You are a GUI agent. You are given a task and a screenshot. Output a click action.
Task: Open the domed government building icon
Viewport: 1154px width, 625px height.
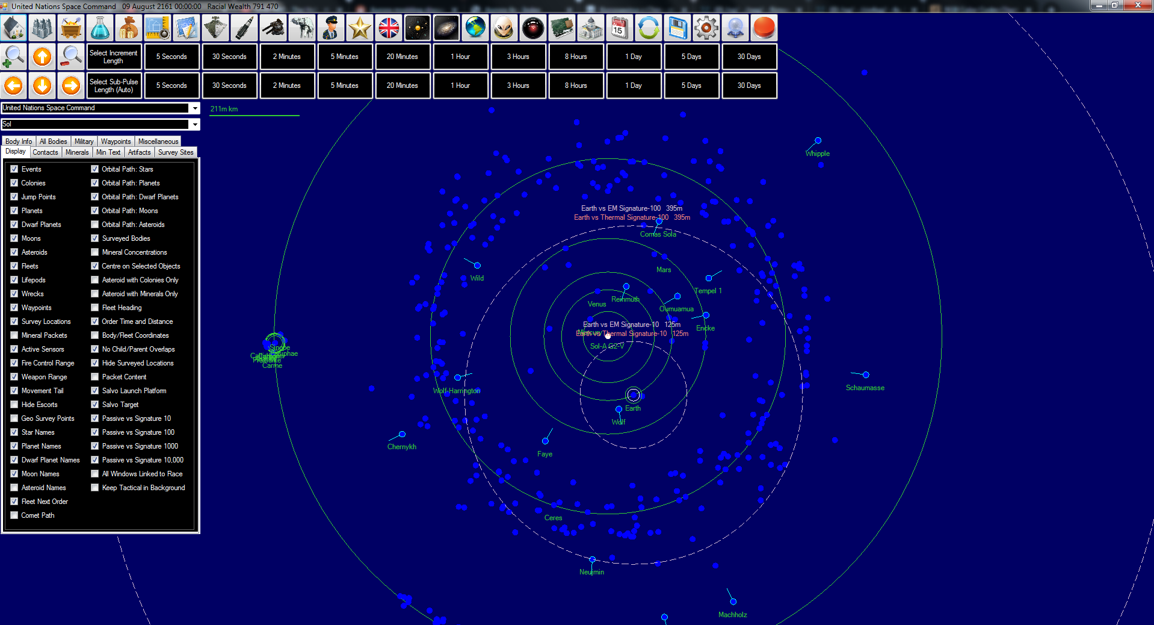click(591, 28)
